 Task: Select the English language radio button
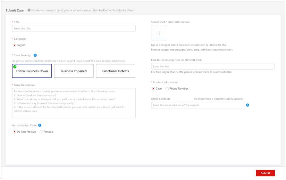[x=14, y=45]
